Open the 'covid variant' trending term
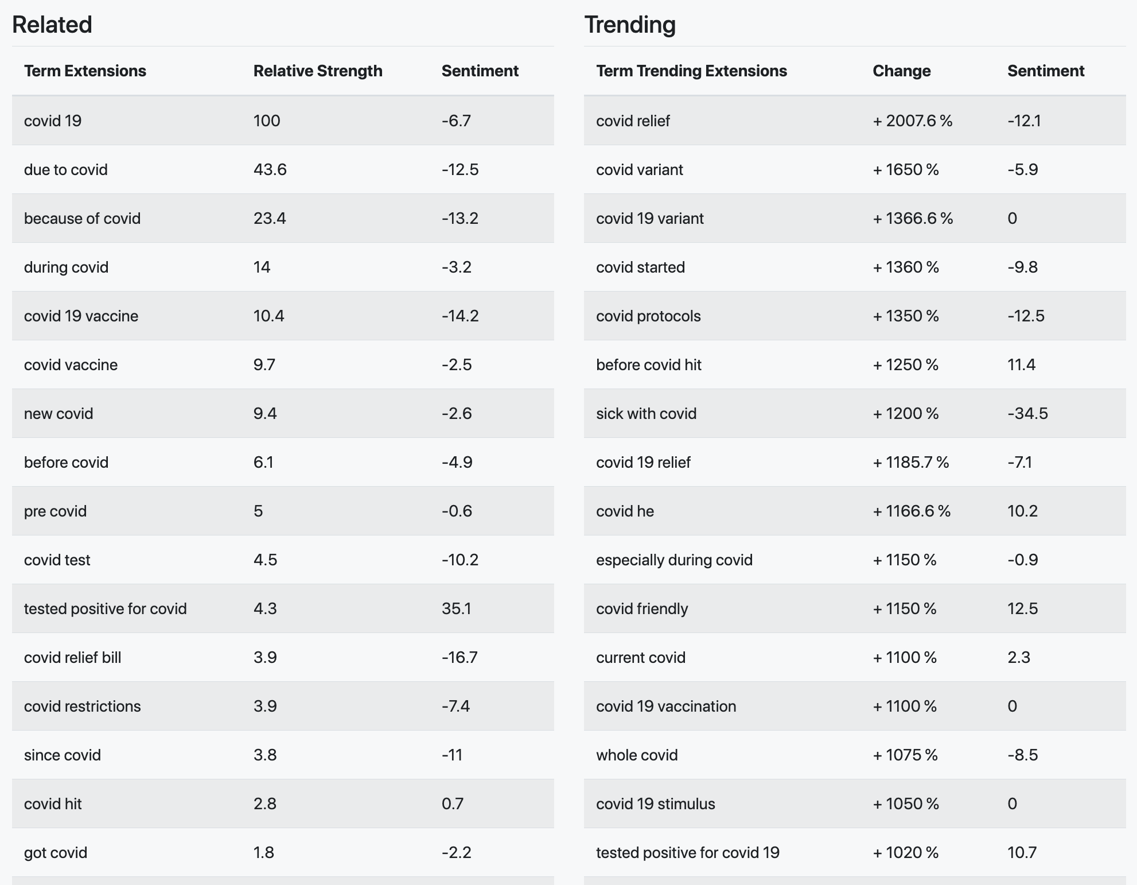 (x=640, y=169)
